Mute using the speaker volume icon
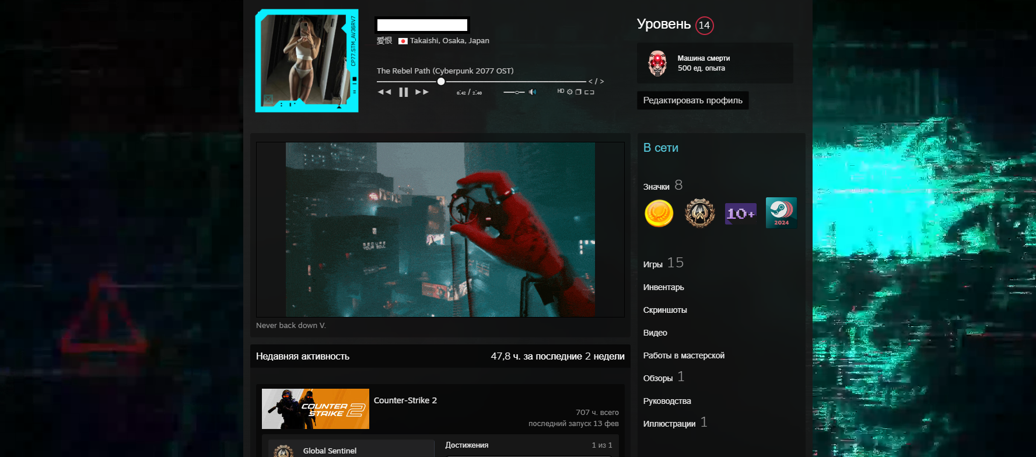 533,92
